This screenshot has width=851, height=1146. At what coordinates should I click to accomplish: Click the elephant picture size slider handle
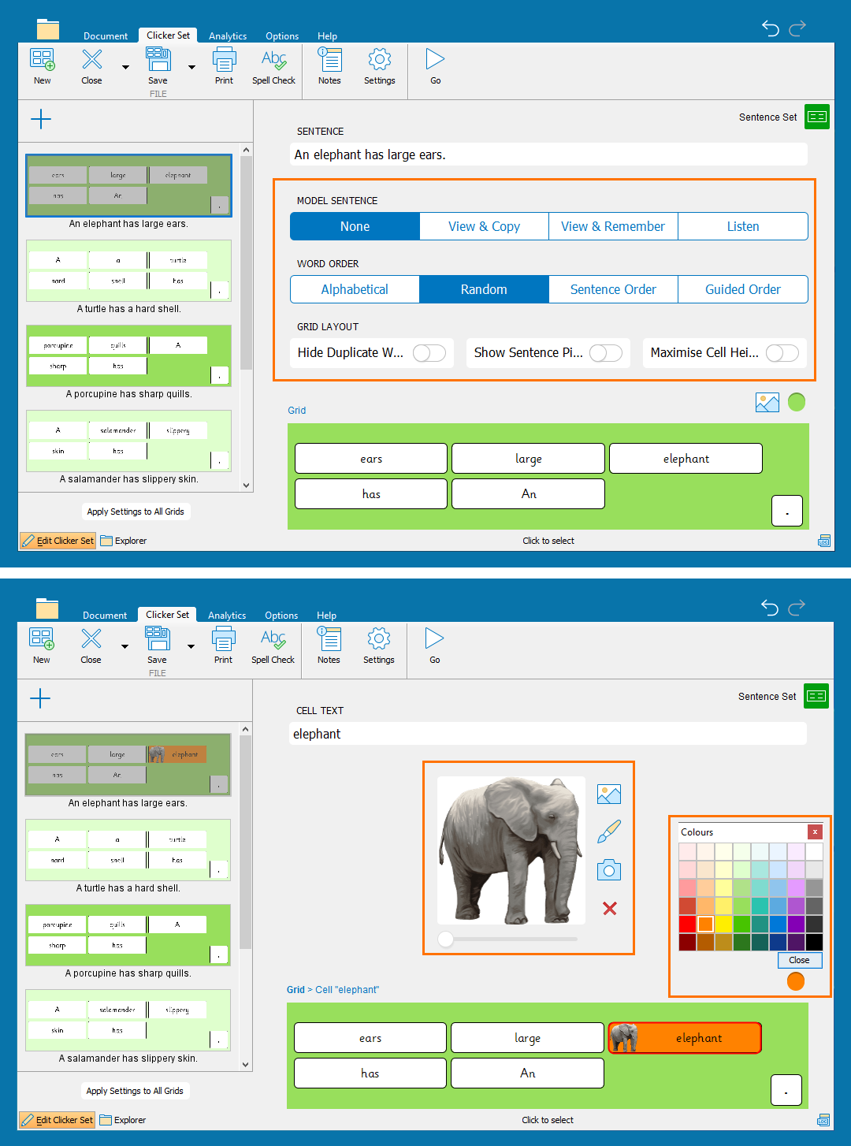(446, 939)
